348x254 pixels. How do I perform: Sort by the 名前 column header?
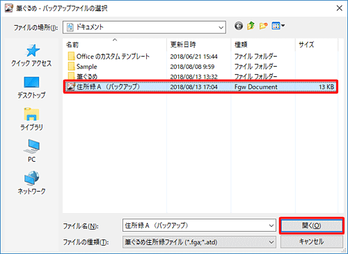(x=115, y=44)
